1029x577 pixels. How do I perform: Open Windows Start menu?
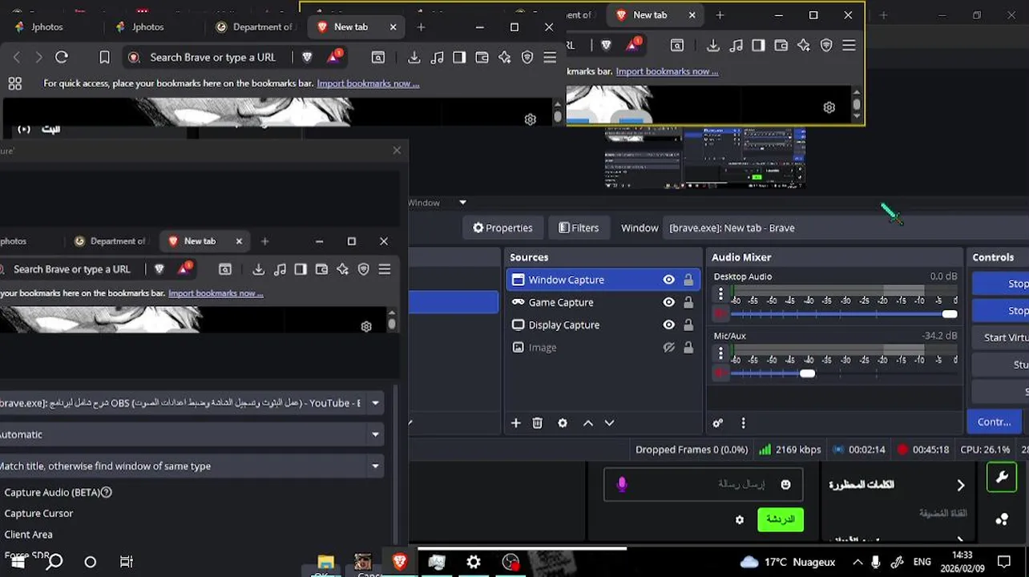pos(17,562)
